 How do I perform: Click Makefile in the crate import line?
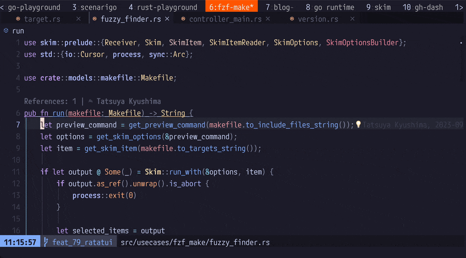[157, 78]
